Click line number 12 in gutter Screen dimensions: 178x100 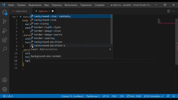click(16, 61)
